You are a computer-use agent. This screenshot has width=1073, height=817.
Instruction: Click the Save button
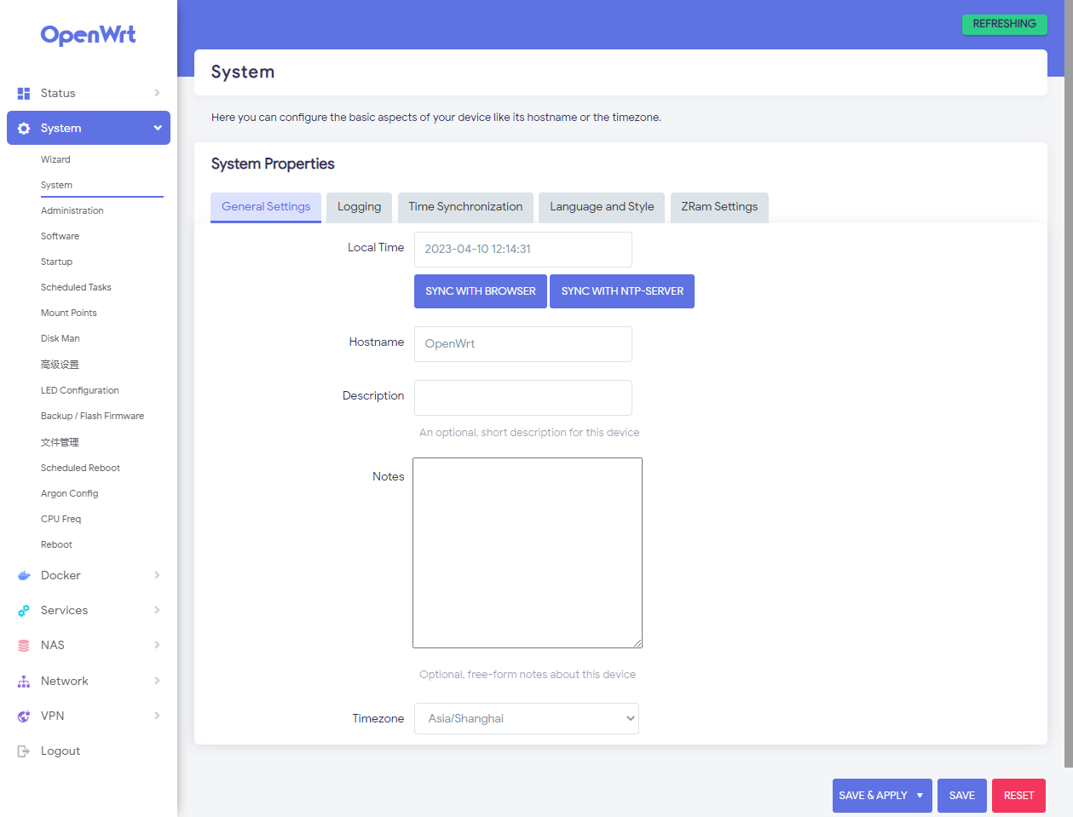(962, 796)
